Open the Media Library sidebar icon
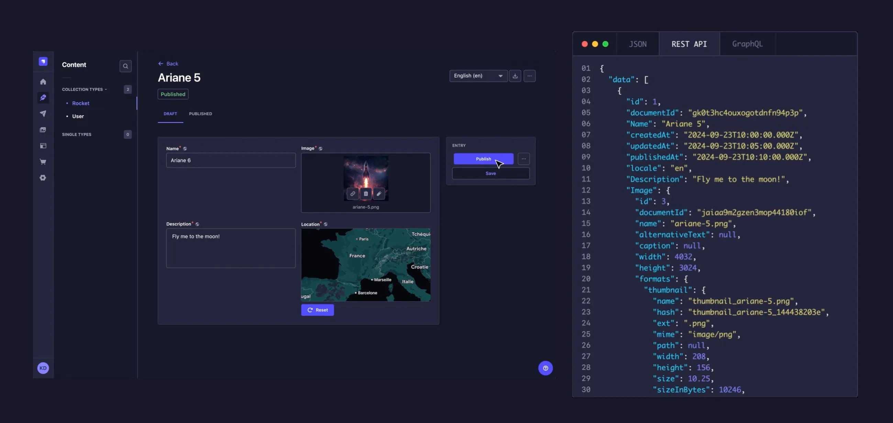This screenshot has height=423, width=893. point(43,130)
